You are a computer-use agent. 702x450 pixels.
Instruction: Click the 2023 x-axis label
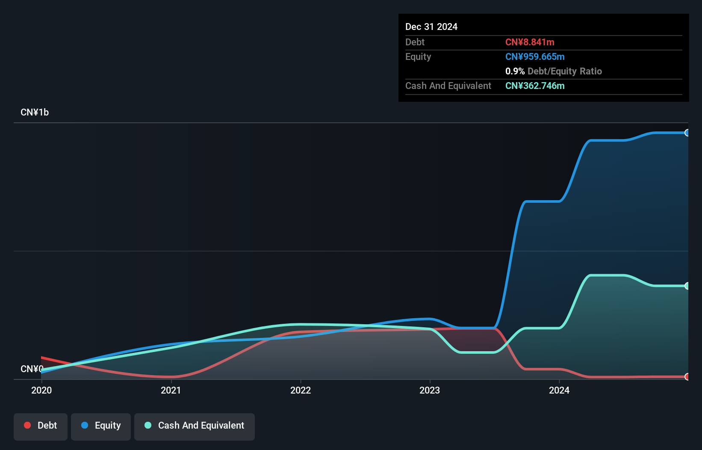click(430, 390)
